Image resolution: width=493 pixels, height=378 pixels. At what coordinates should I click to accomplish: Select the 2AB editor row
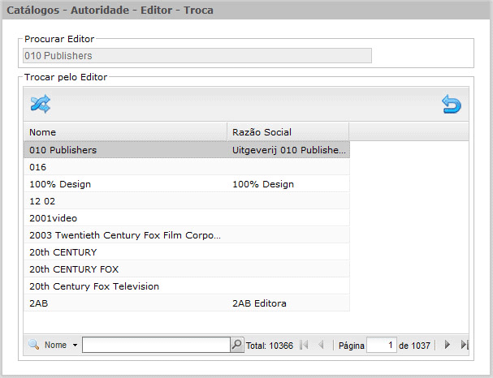tap(187, 303)
